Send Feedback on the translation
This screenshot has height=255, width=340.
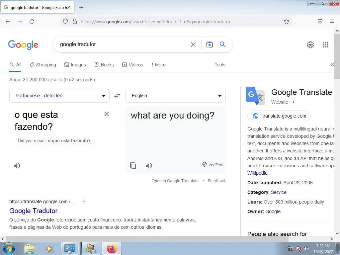click(x=217, y=181)
